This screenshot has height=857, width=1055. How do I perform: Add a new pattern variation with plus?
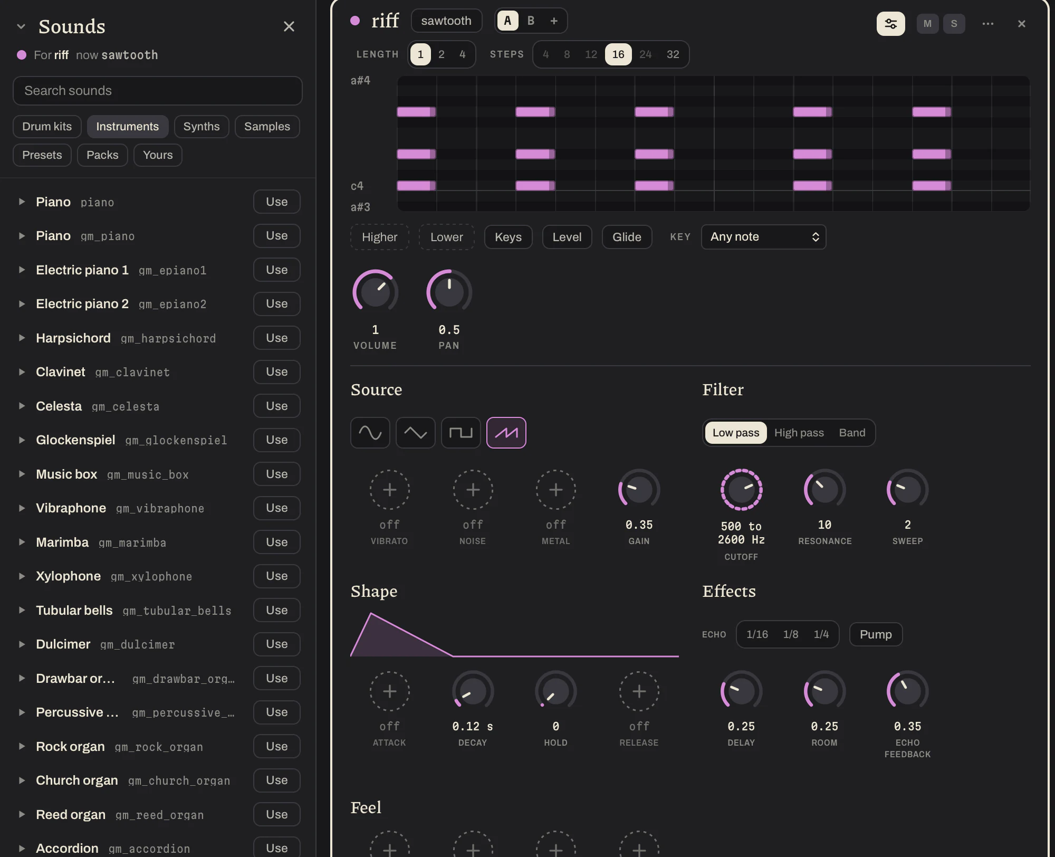click(554, 21)
